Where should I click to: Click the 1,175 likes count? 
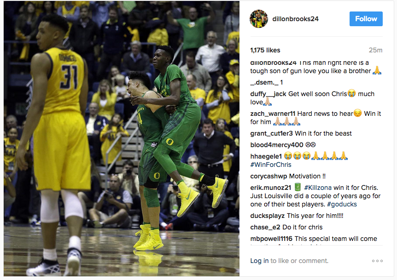click(265, 50)
